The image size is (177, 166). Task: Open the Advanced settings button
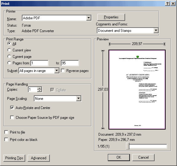[39, 158]
